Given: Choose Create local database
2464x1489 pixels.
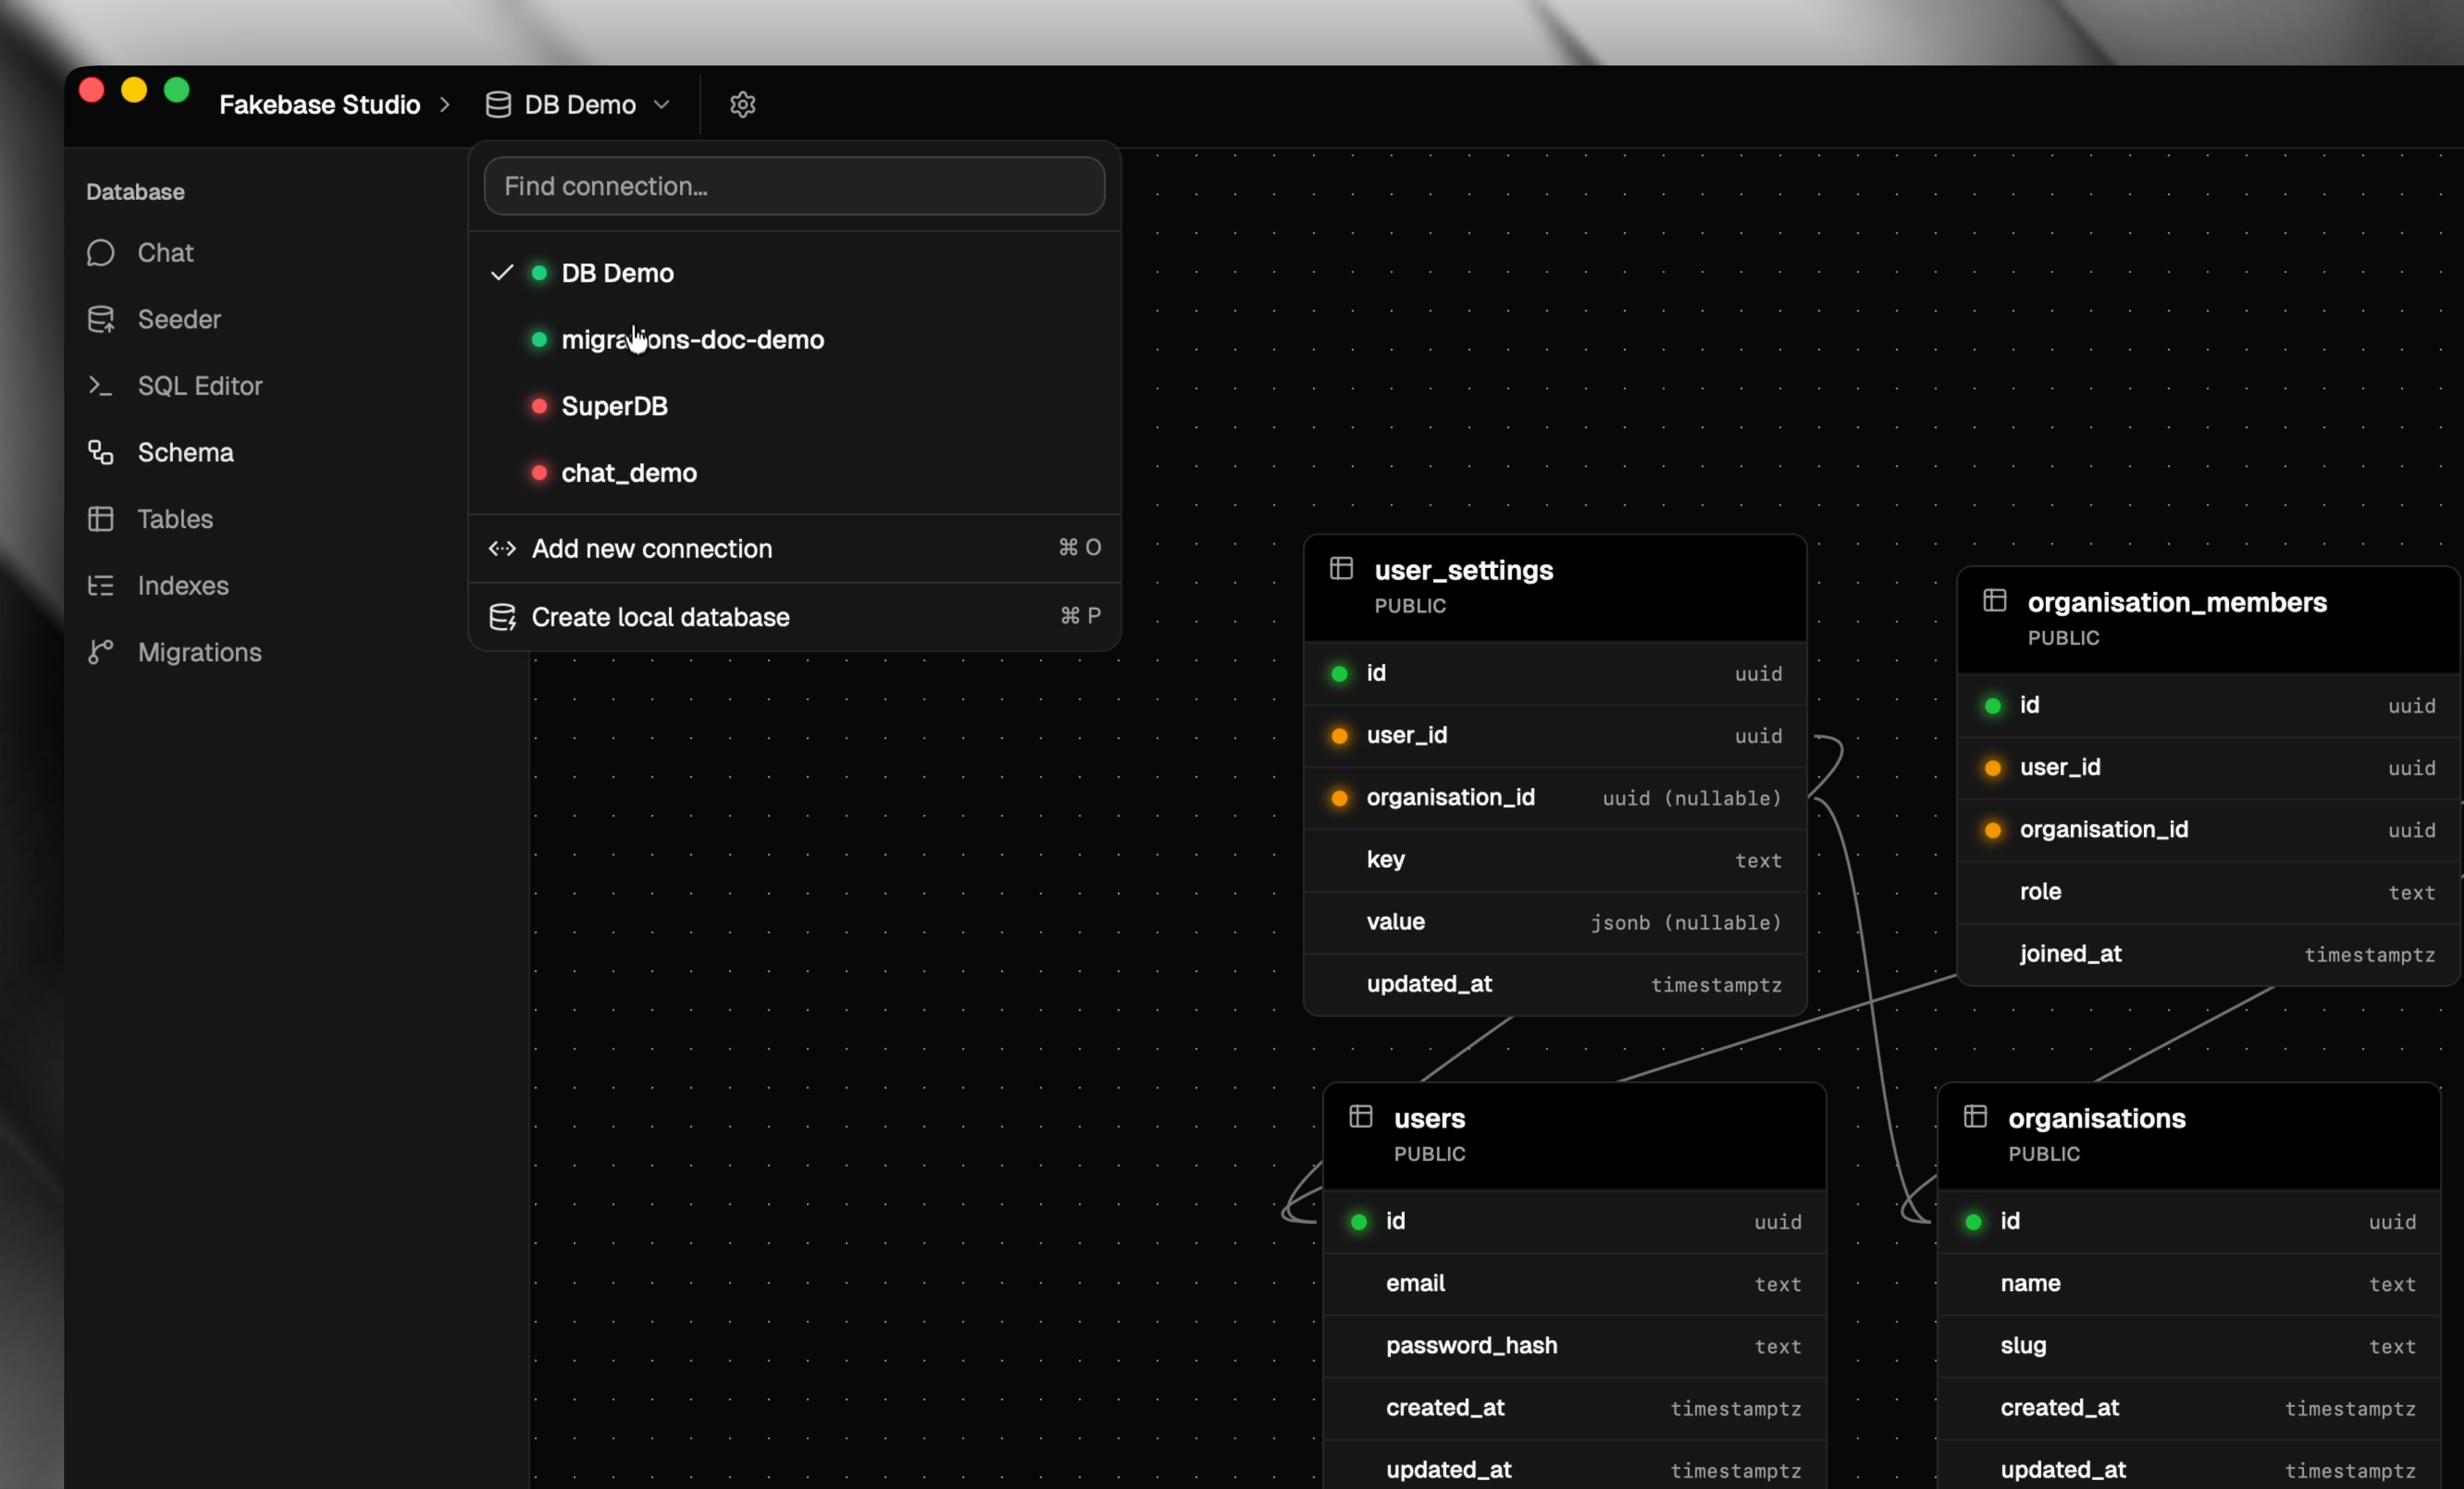Looking at the screenshot, I should [x=794, y=616].
